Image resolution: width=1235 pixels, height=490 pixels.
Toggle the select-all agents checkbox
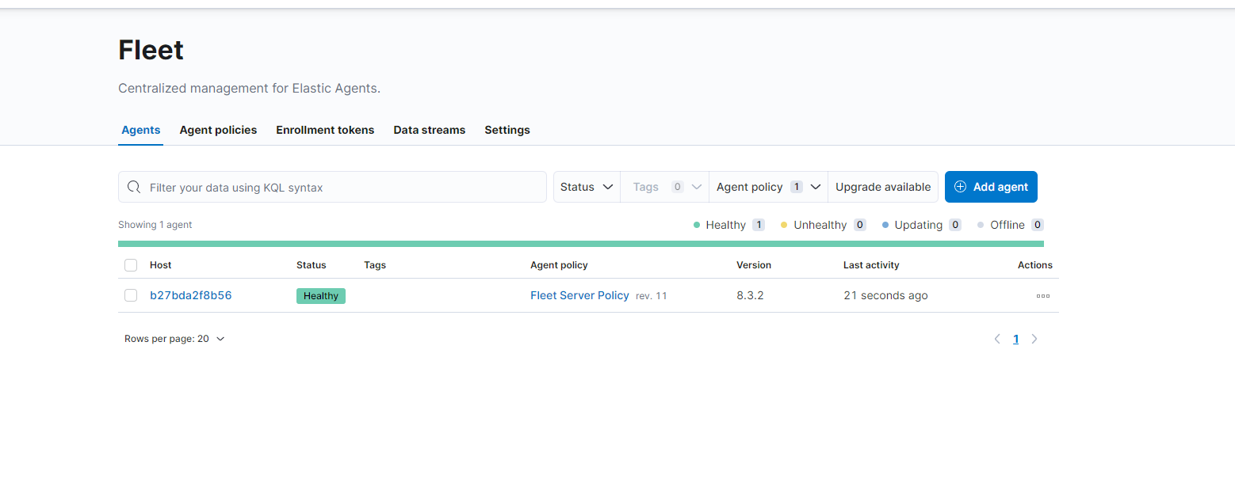point(131,265)
